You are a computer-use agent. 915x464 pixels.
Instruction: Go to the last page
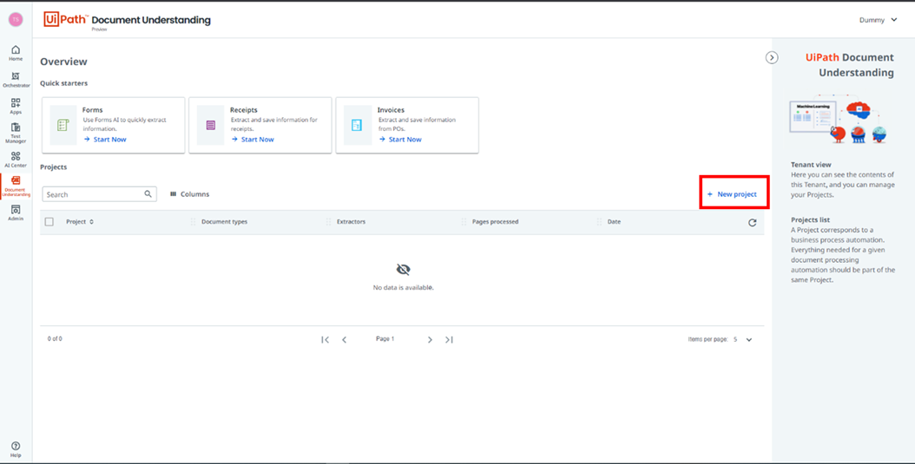click(449, 339)
